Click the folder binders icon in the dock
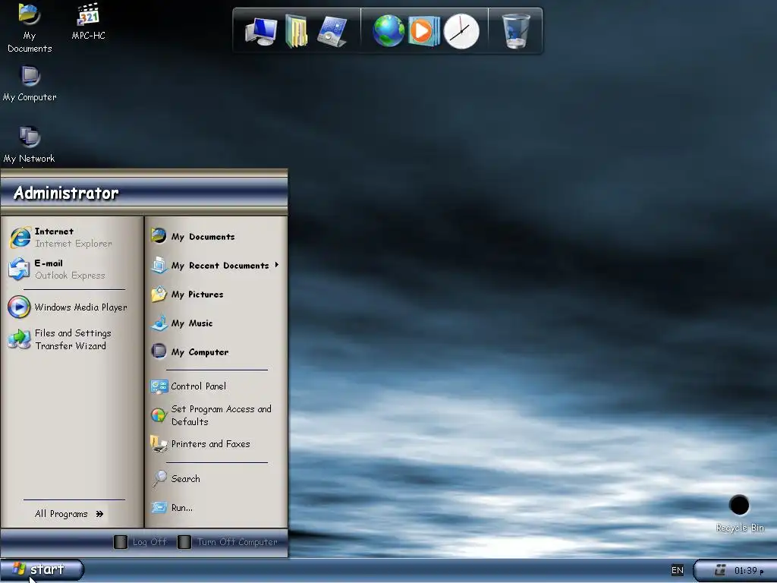This screenshot has width=777, height=583. tap(297, 31)
